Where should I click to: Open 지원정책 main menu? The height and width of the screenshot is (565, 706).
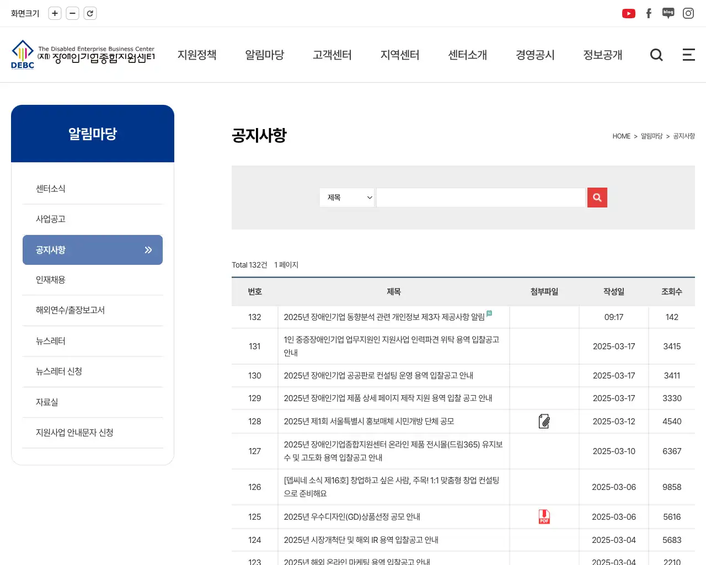(x=197, y=55)
